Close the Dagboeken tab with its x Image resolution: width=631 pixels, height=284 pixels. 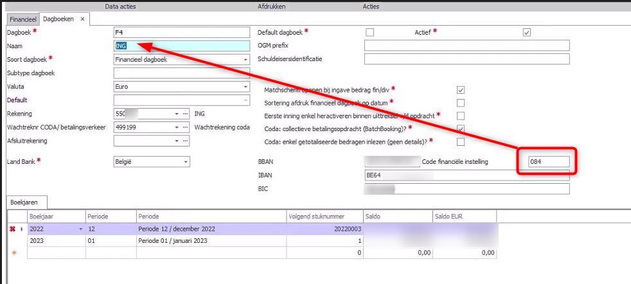82,19
